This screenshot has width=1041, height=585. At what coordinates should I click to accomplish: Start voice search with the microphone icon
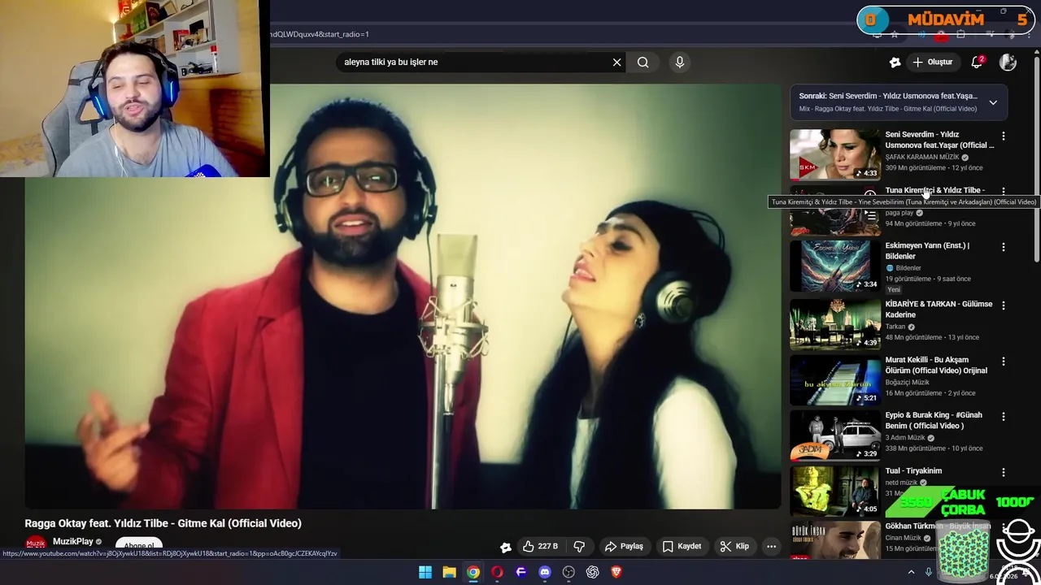[680, 62]
